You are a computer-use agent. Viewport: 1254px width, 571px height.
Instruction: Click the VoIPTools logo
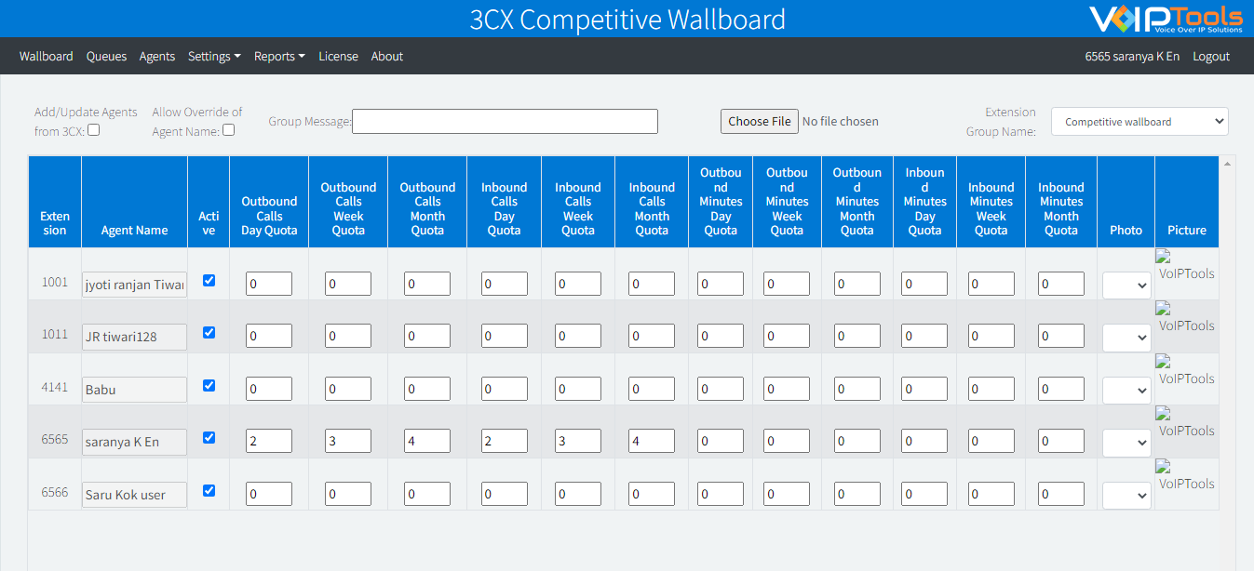pos(1166,19)
